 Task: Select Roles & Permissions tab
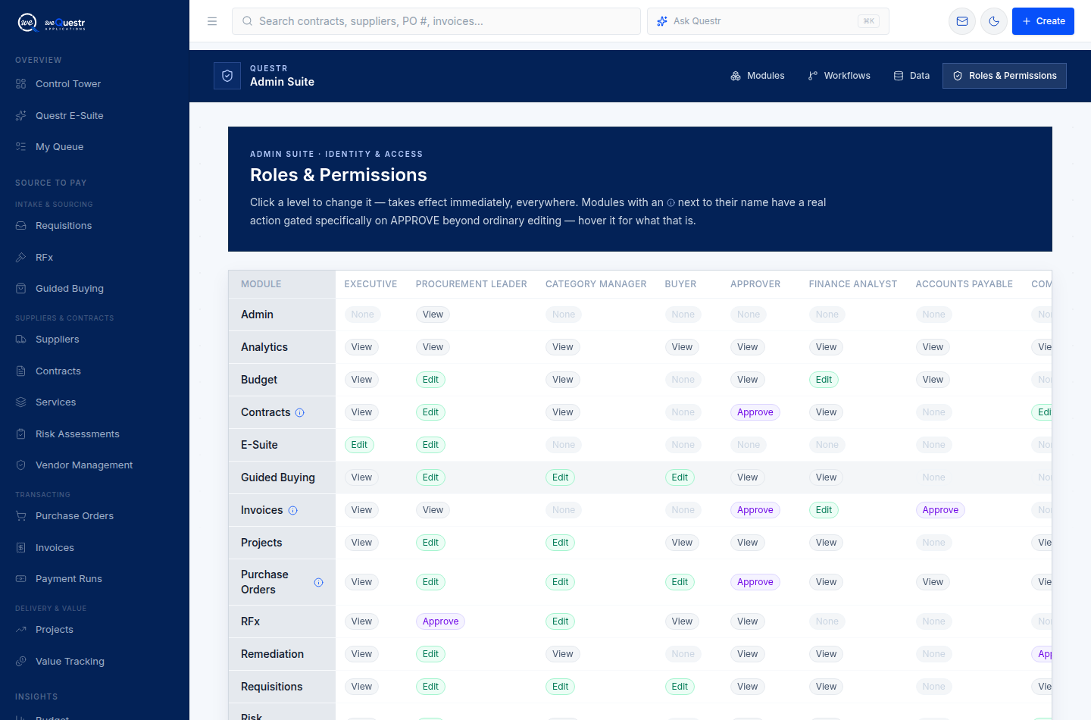pyautogui.click(x=1005, y=76)
